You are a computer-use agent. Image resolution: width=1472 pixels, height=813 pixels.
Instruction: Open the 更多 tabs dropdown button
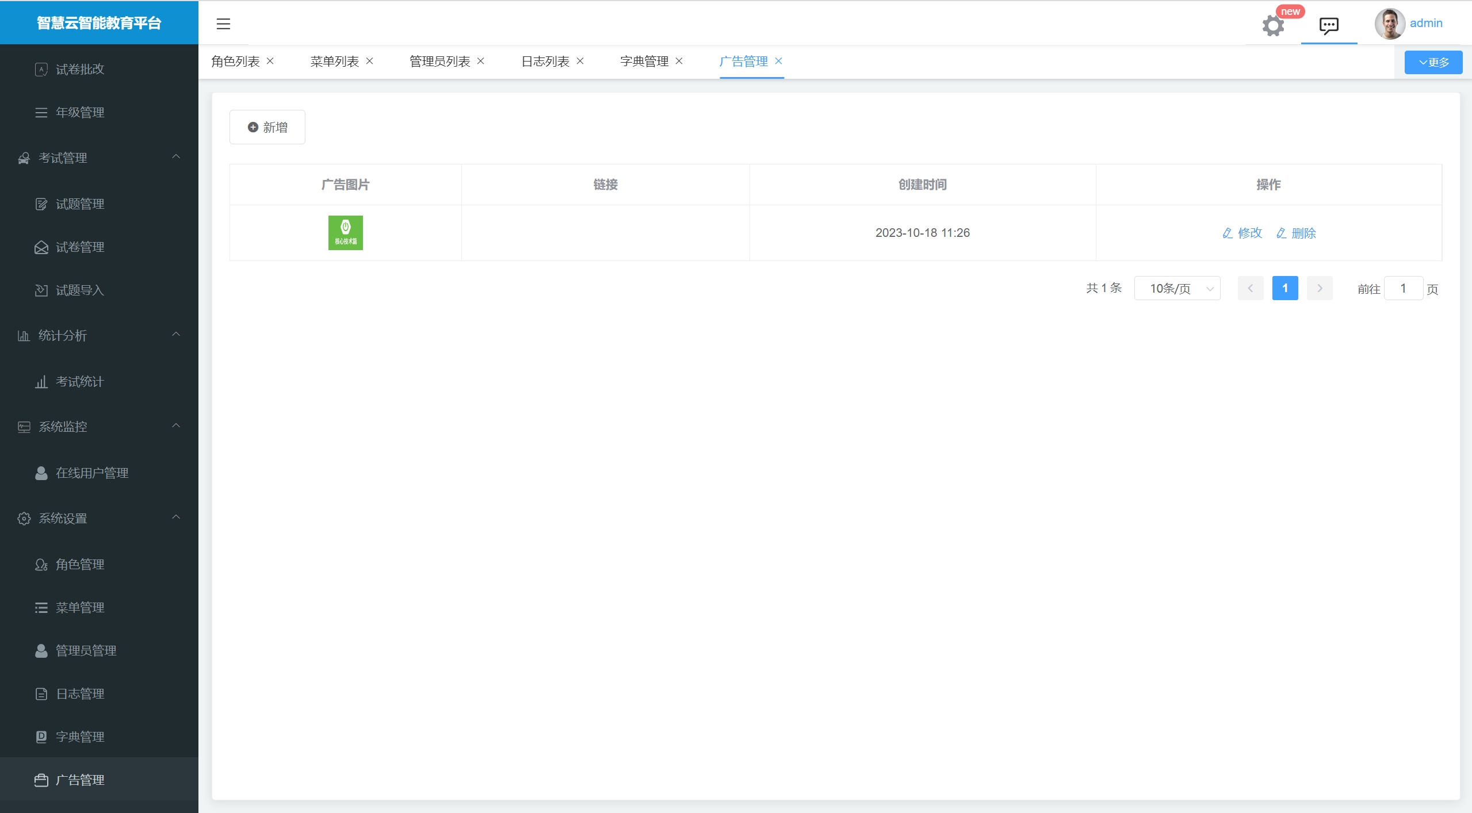coord(1433,62)
